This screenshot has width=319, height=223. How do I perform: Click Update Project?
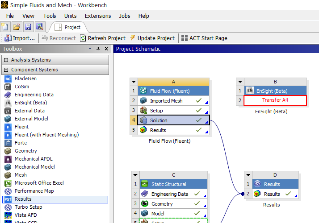152,38
